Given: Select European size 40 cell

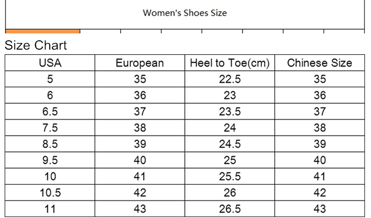Looking at the screenshot, I should 139,160.
